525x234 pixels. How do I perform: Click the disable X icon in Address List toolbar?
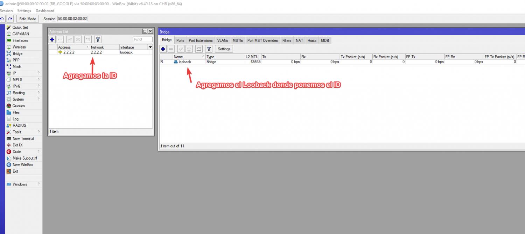(x=78, y=39)
